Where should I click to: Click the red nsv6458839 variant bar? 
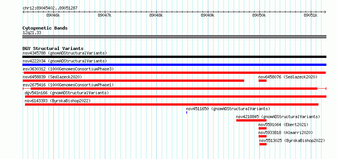point(133,81)
